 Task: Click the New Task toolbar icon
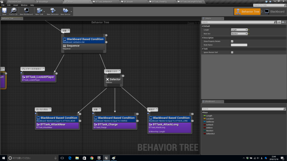(39, 11)
